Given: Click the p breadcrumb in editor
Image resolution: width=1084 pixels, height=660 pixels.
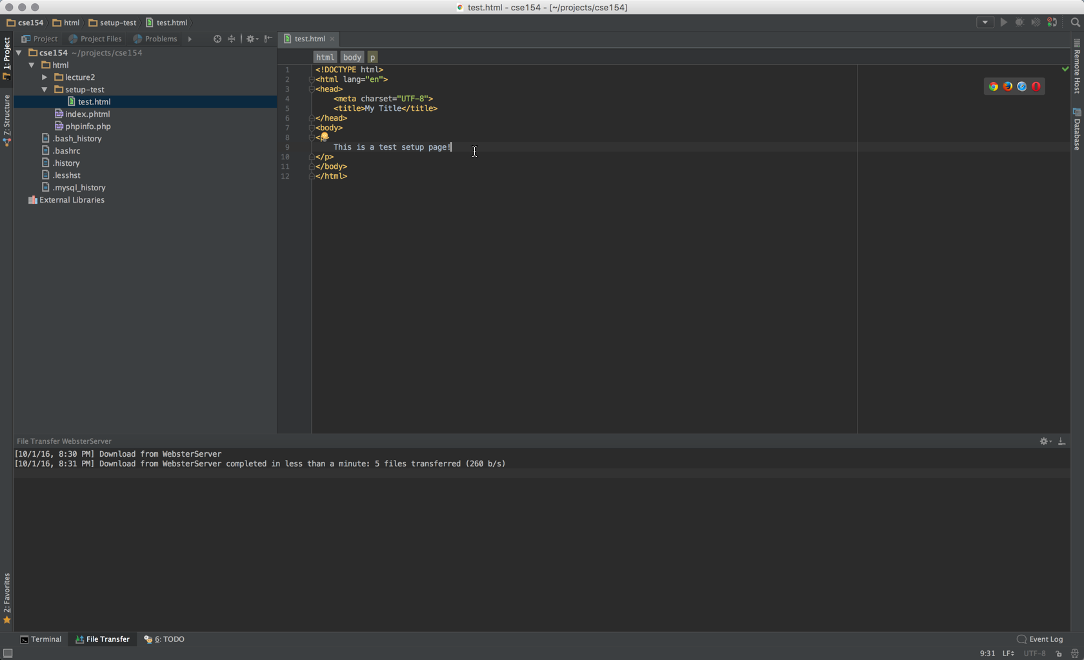Looking at the screenshot, I should (x=373, y=57).
